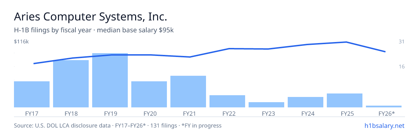Click the FY20 filings bar
Screen dimensions: 419x139
click(149, 94)
